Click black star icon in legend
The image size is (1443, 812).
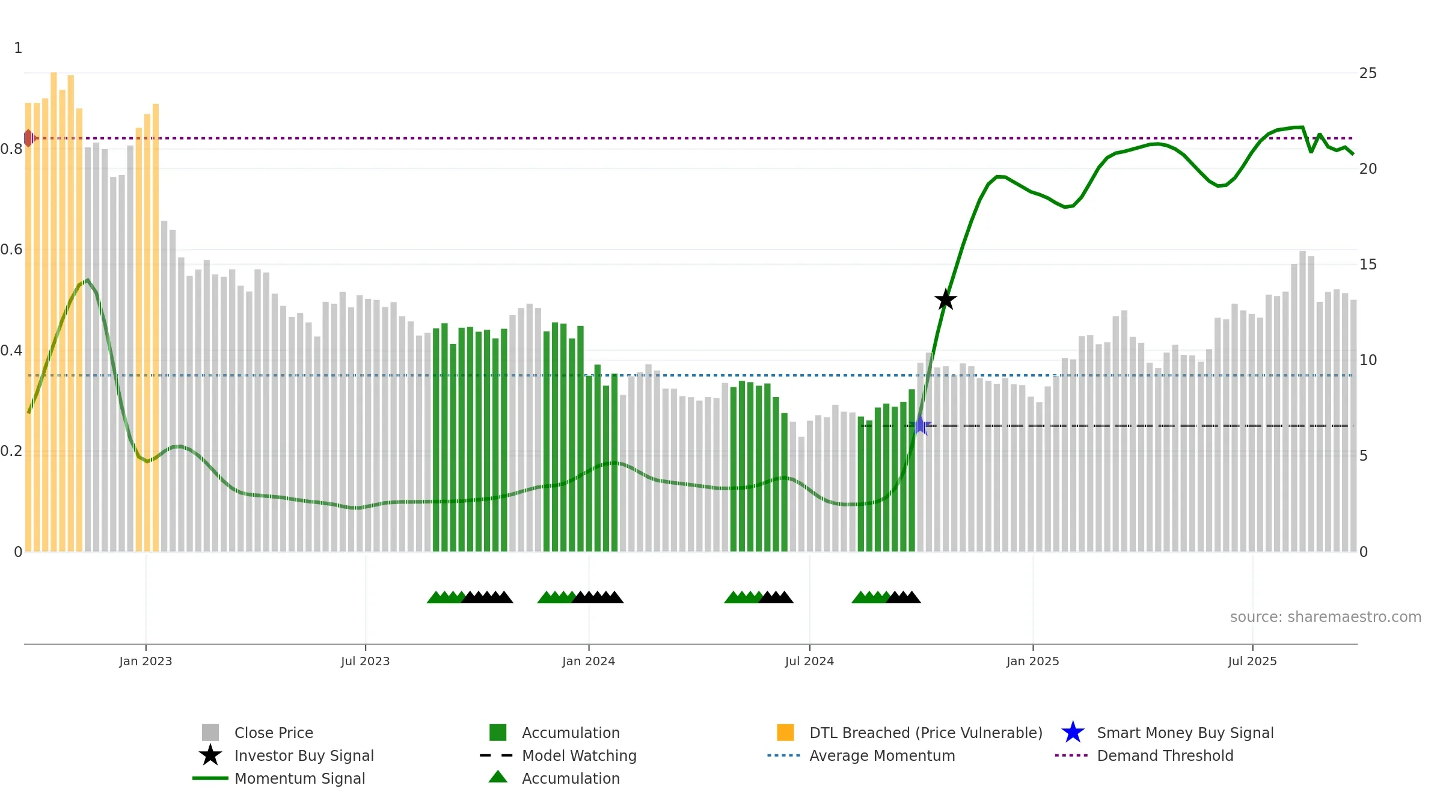pyautogui.click(x=210, y=755)
